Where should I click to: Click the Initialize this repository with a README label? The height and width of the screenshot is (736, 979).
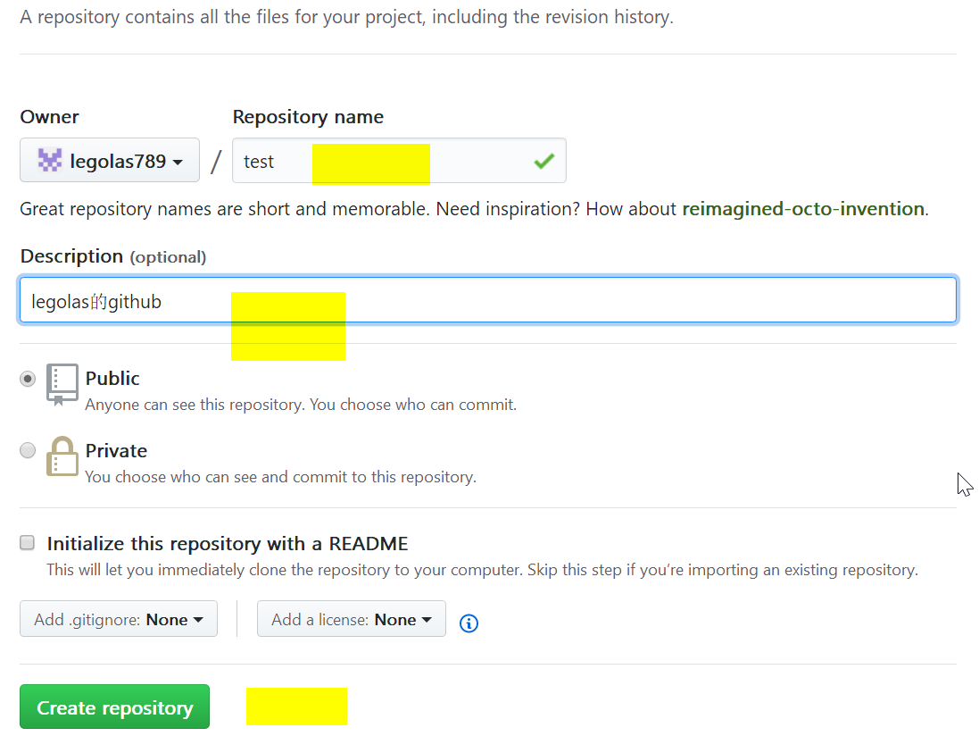click(x=228, y=544)
